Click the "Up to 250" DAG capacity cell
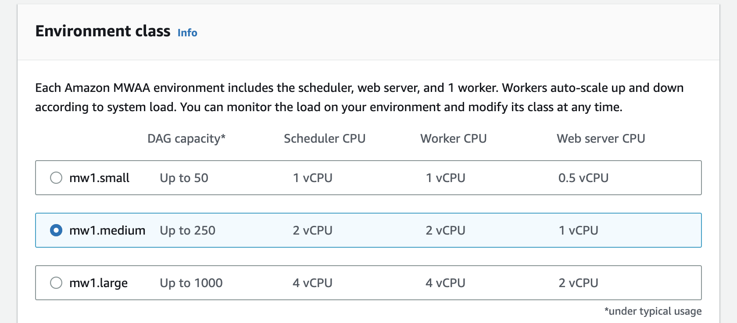 [x=187, y=230]
